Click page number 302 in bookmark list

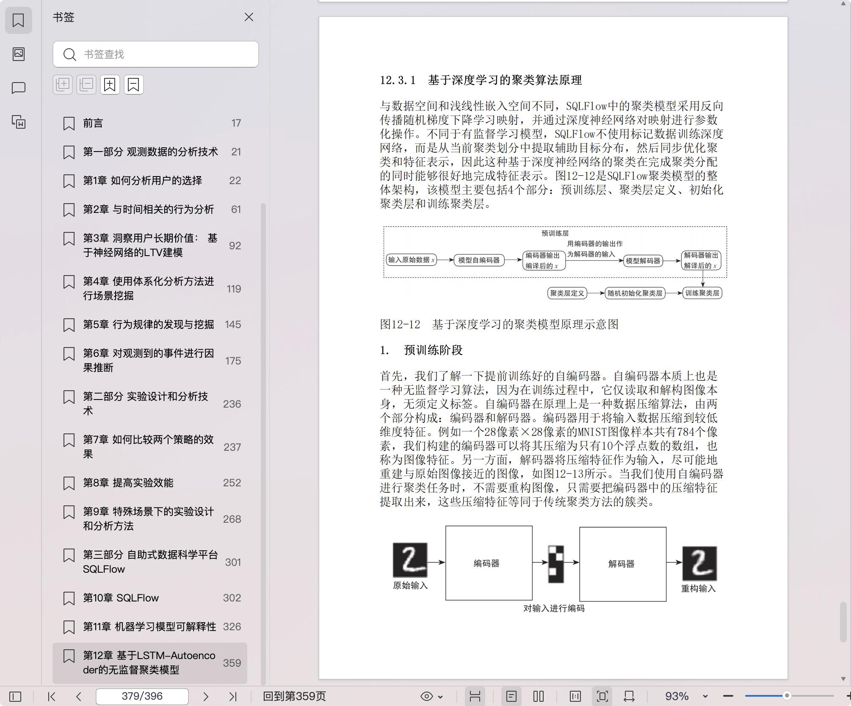232,598
